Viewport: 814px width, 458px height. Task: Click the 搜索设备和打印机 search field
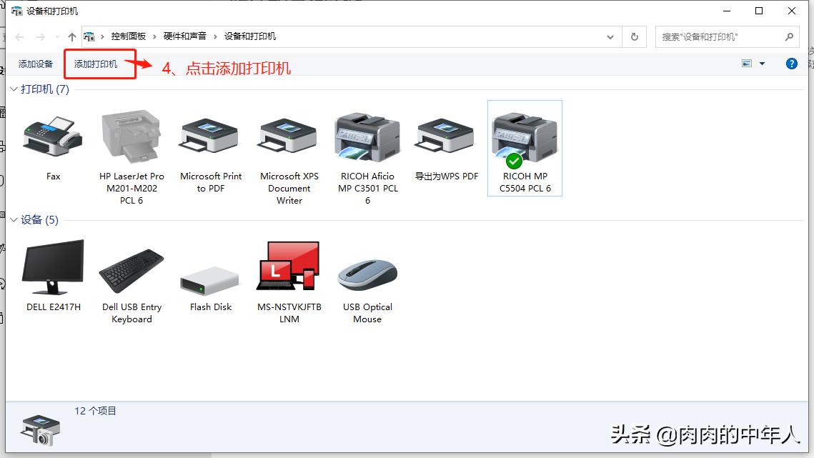(x=722, y=36)
